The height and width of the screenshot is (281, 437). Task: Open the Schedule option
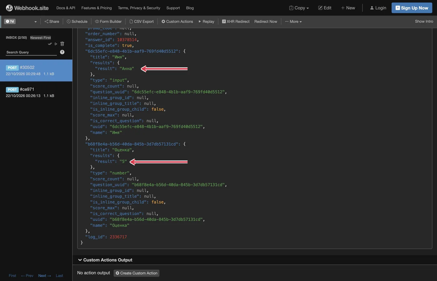tap(77, 22)
